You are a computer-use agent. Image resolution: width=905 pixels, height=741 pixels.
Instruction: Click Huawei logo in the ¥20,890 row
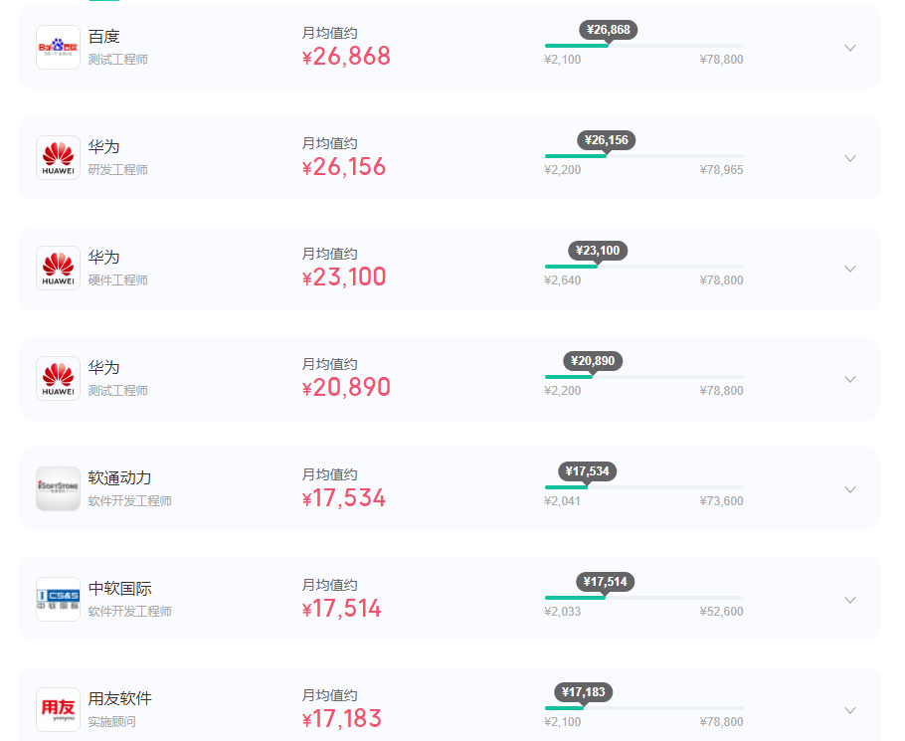[x=58, y=379]
